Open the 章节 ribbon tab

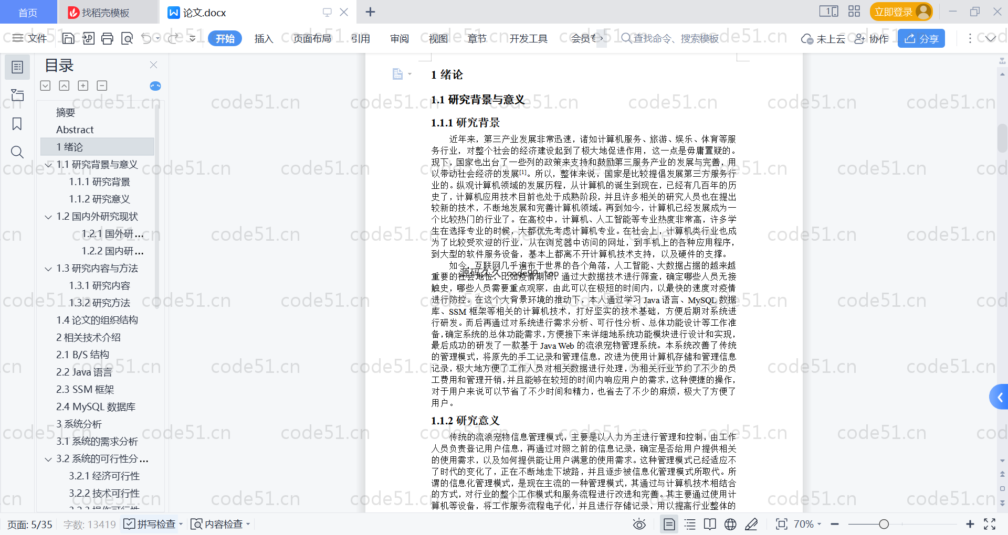tap(477, 38)
